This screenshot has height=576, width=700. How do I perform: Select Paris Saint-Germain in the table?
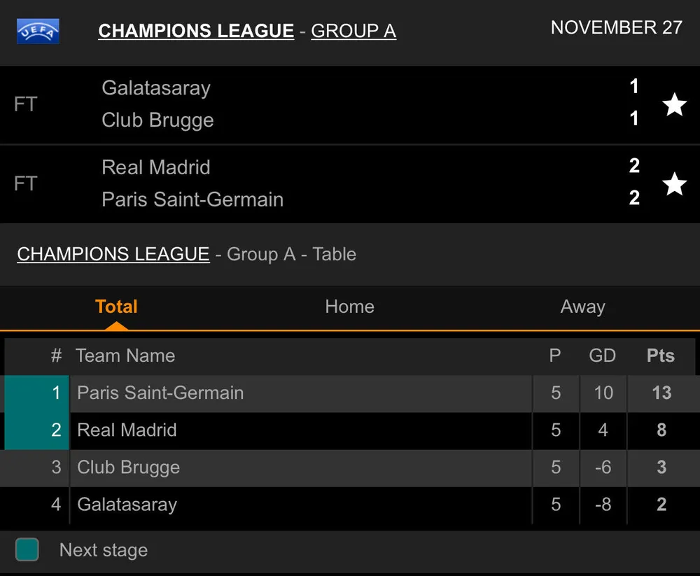click(x=160, y=393)
